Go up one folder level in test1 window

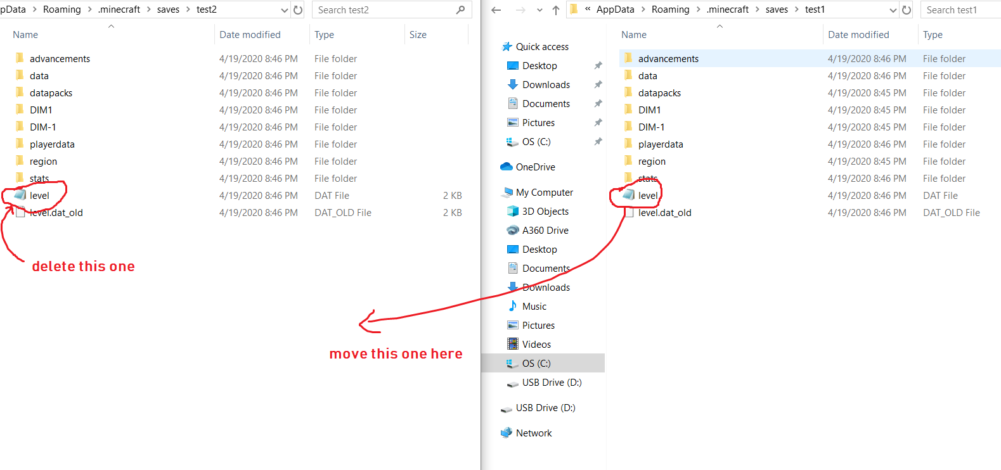tap(556, 10)
